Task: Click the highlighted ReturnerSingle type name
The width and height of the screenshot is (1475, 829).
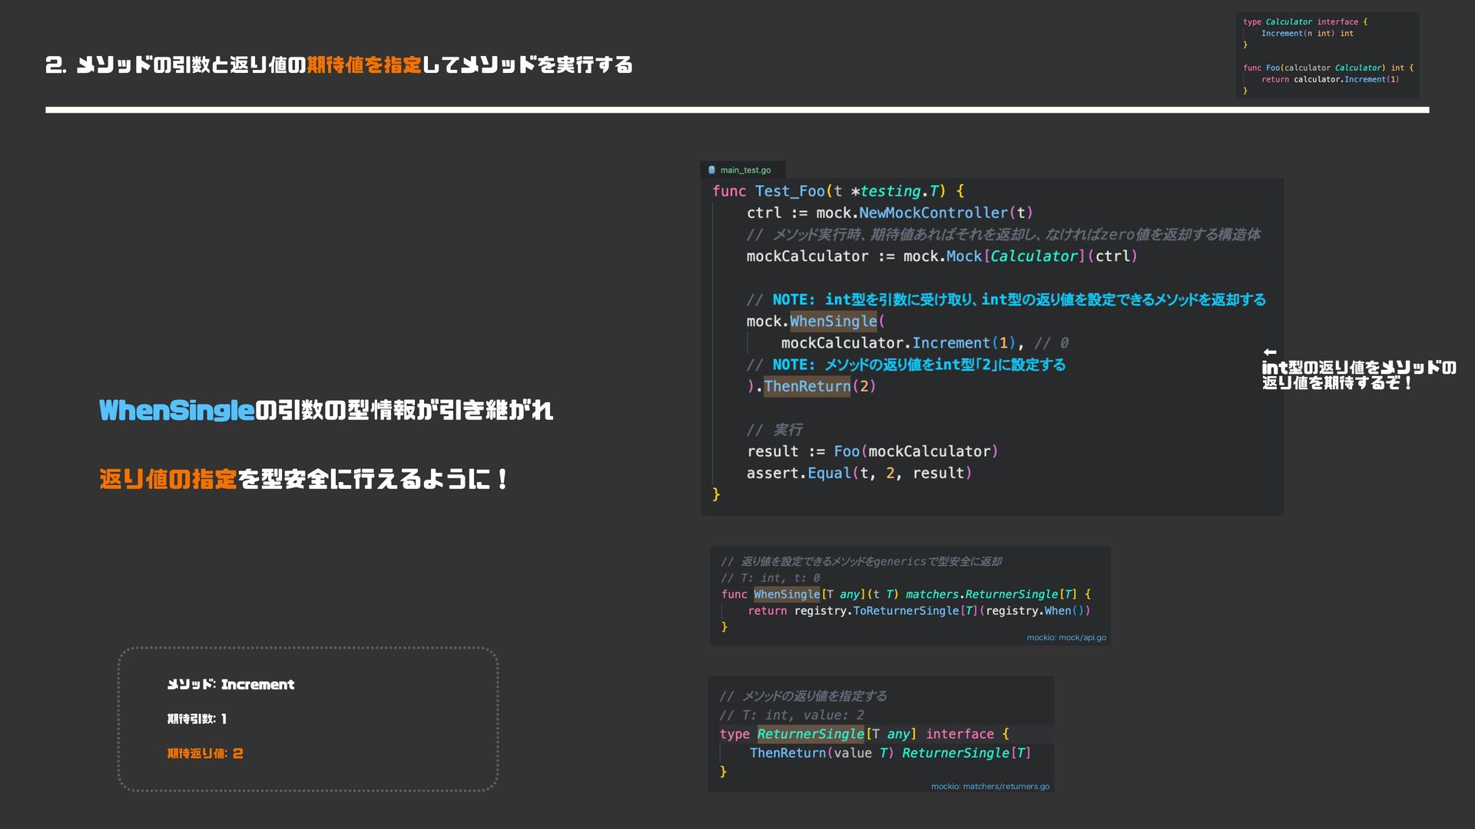Action: click(x=810, y=734)
